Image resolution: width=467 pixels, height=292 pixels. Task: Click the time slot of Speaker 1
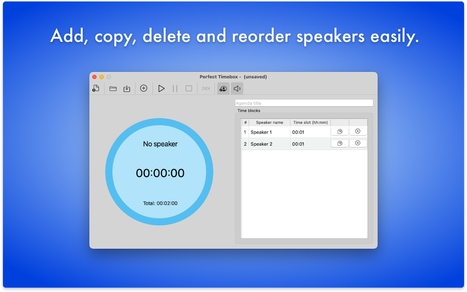pos(310,132)
